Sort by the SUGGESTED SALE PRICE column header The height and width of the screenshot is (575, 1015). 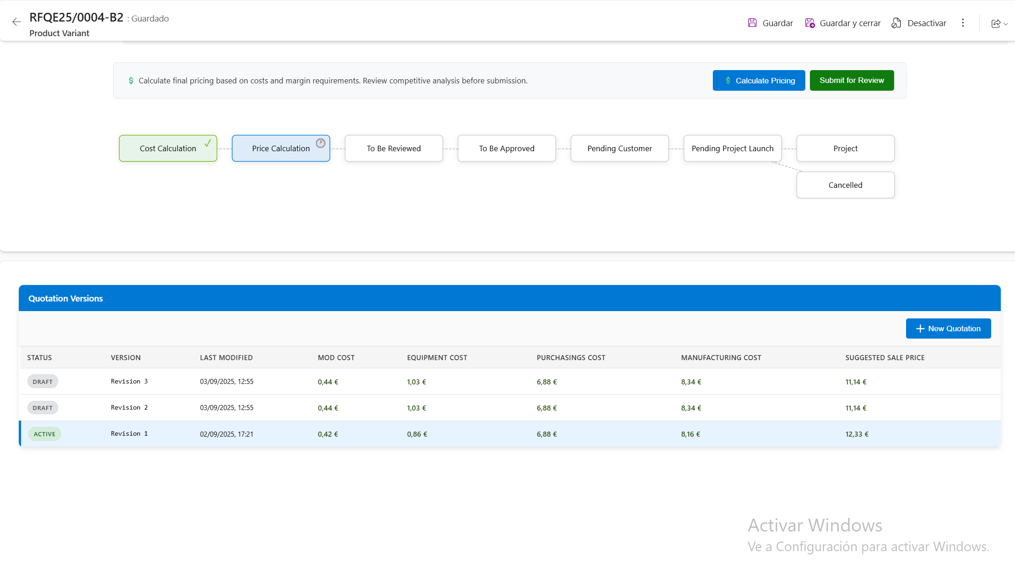pos(885,357)
